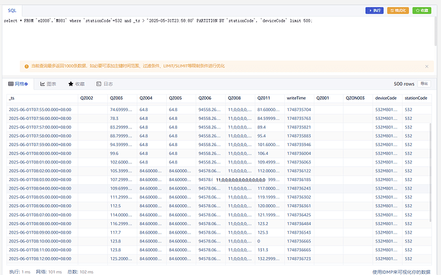Click the stationCode column header
Screen dimensions: 441x275
tap(416, 98)
